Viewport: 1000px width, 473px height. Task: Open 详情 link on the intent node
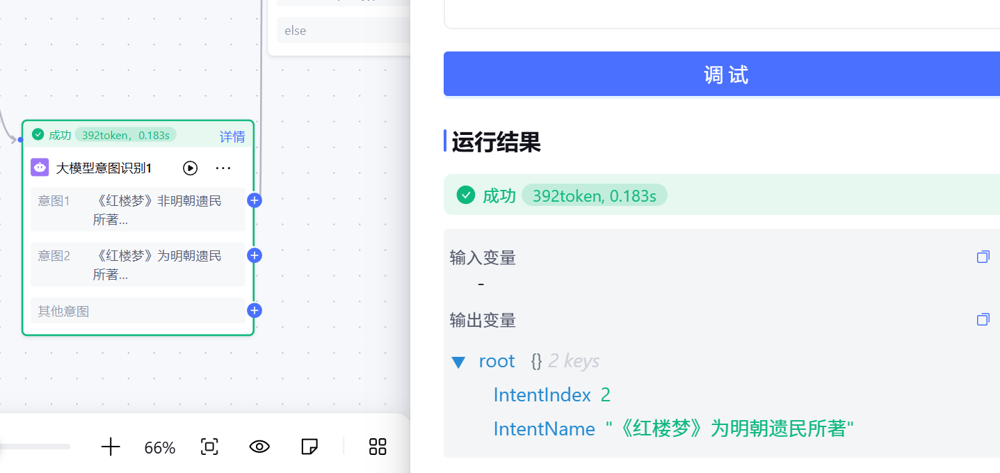232,136
